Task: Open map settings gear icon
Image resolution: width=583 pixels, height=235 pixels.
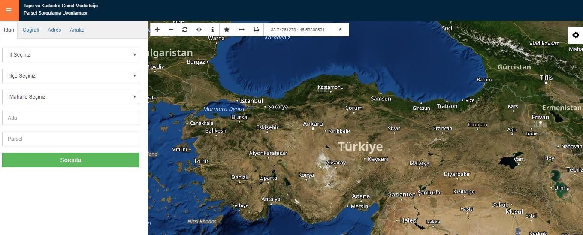Action: point(576,35)
